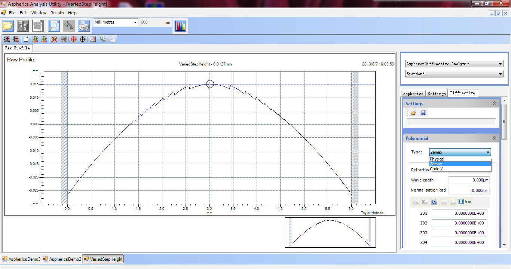This screenshot has height=269, width=511.
Task: Choose Physical from Type list
Action: tap(460, 159)
